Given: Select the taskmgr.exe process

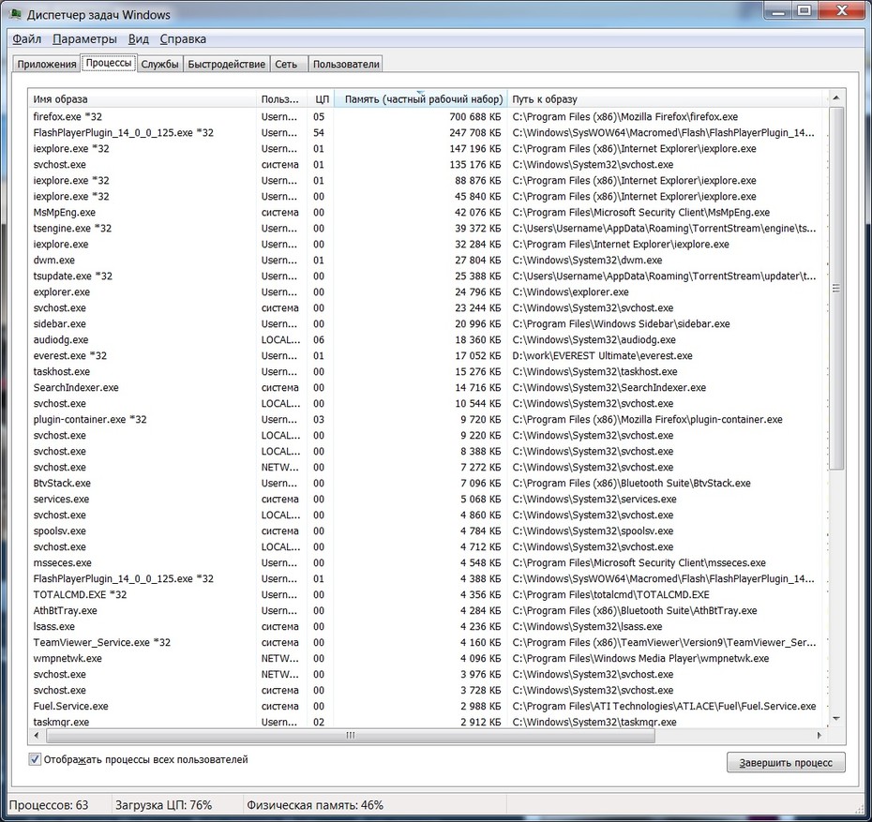Looking at the screenshot, I should [x=428, y=722].
